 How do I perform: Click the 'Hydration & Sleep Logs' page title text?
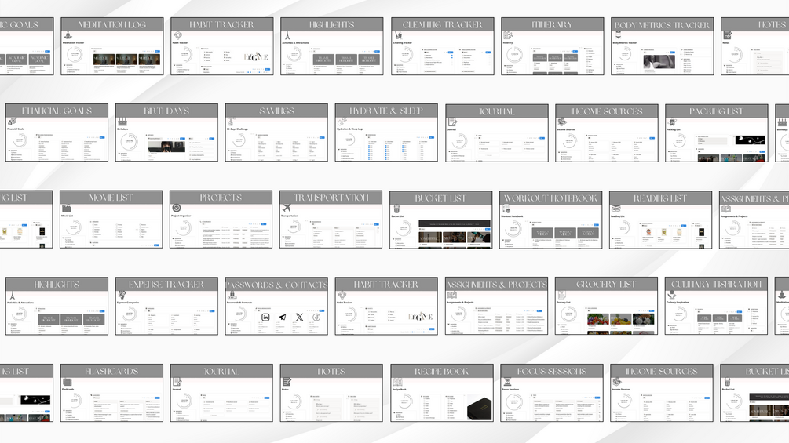click(350, 129)
